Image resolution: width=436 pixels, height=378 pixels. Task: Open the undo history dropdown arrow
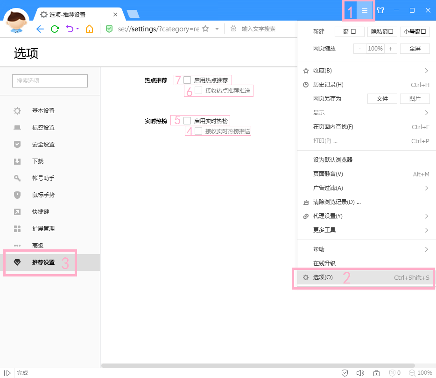coord(77,29)
